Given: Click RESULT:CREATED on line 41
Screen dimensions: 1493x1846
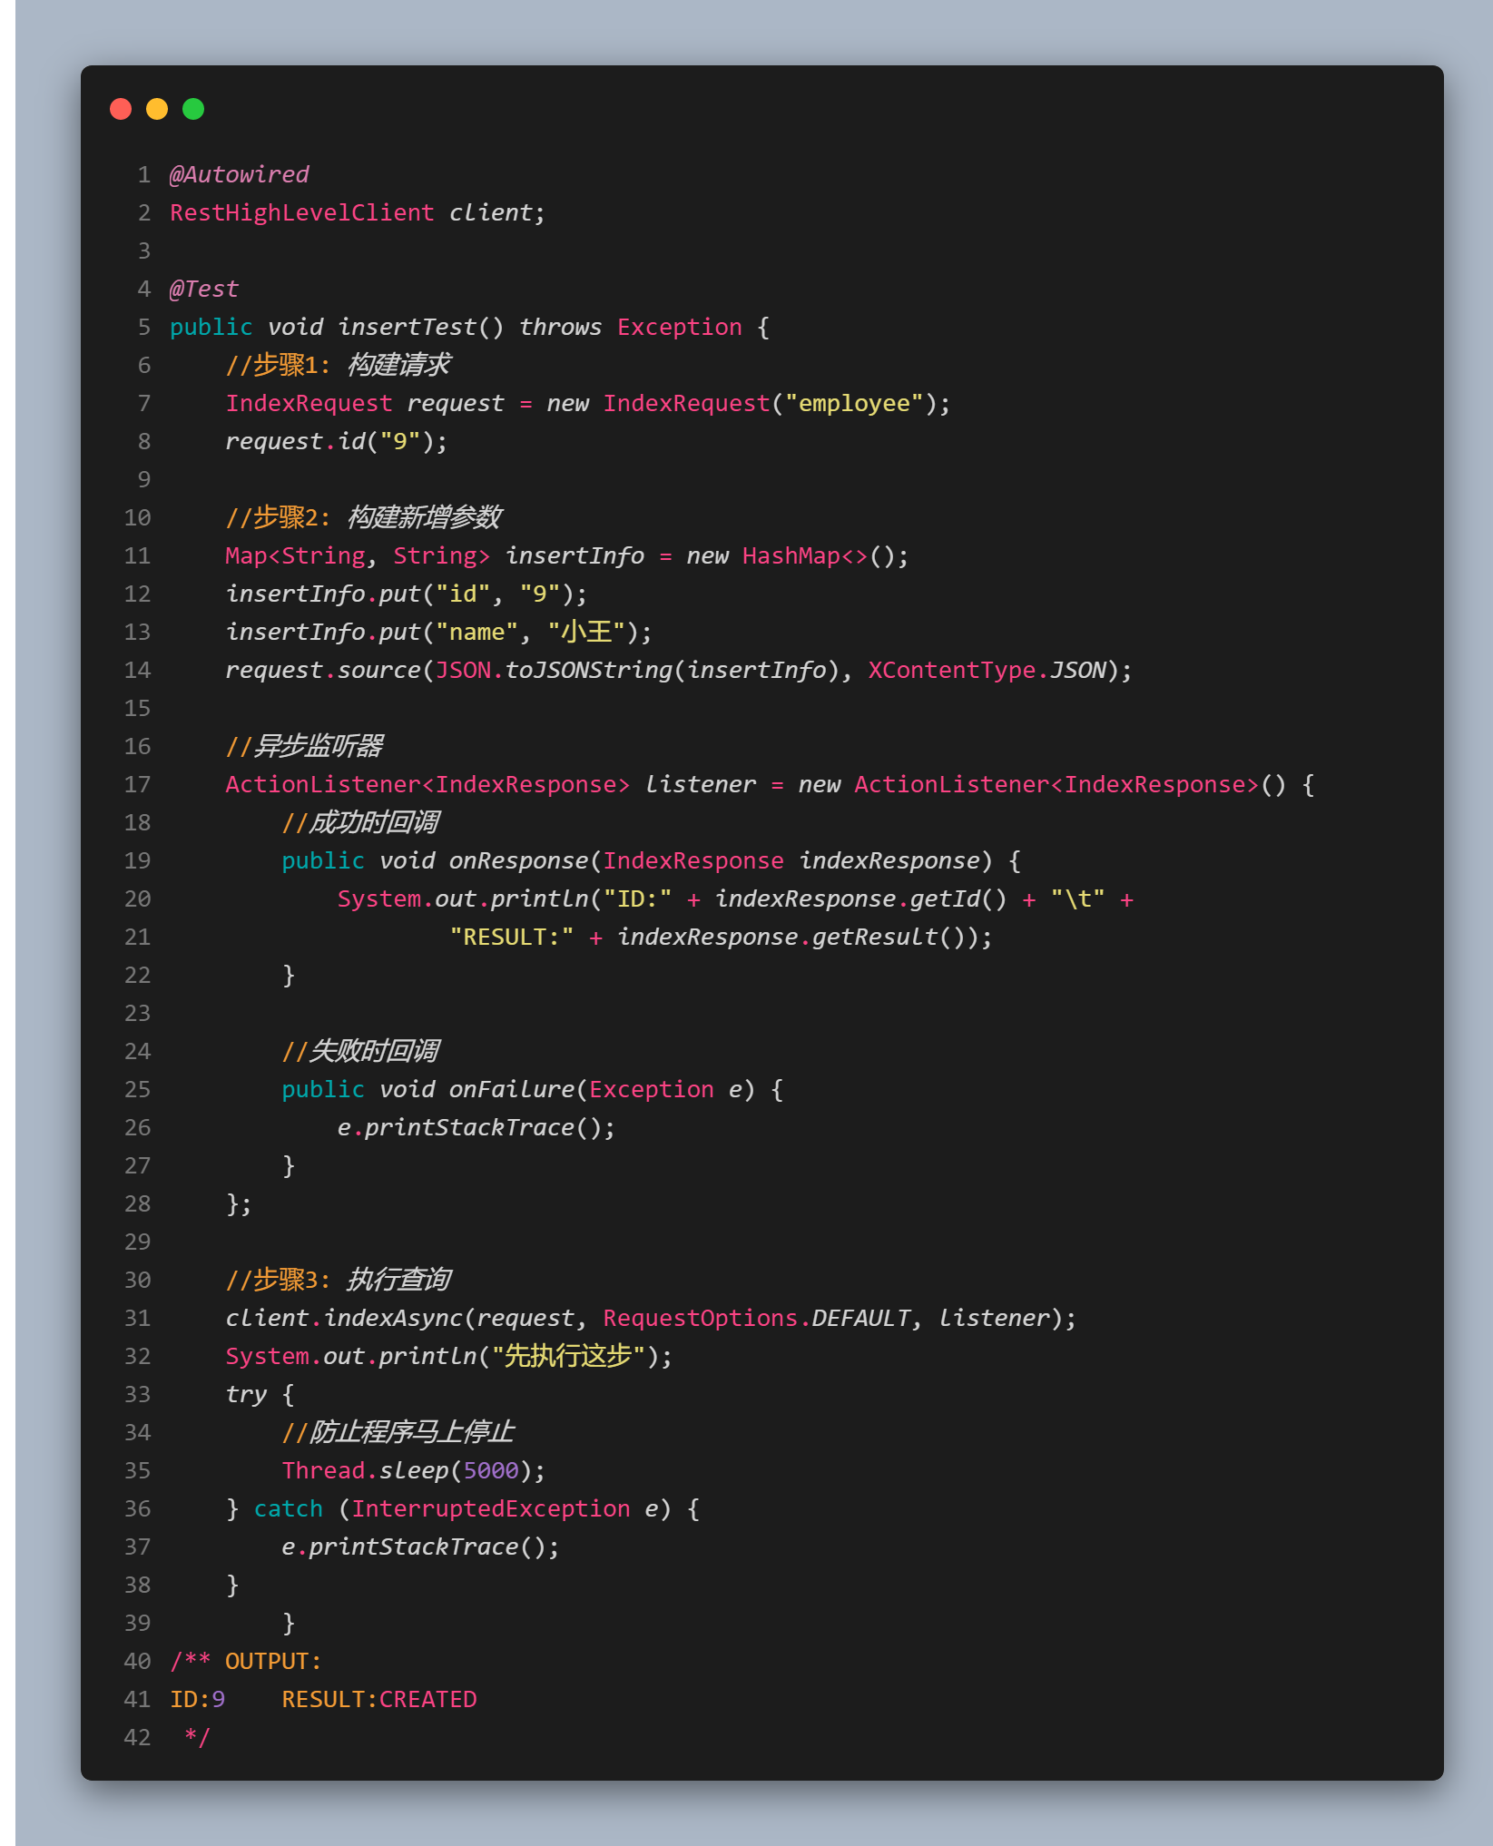Looking at the screenshot, I should point(379,1699).
